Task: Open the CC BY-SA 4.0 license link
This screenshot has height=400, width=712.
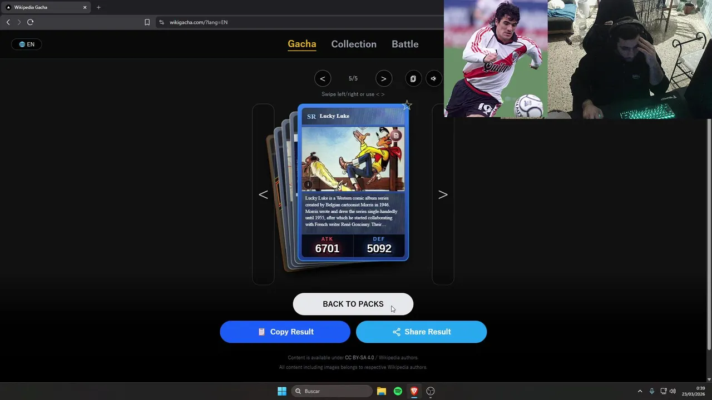Action: pyautogui.click(x=359, y=358)
